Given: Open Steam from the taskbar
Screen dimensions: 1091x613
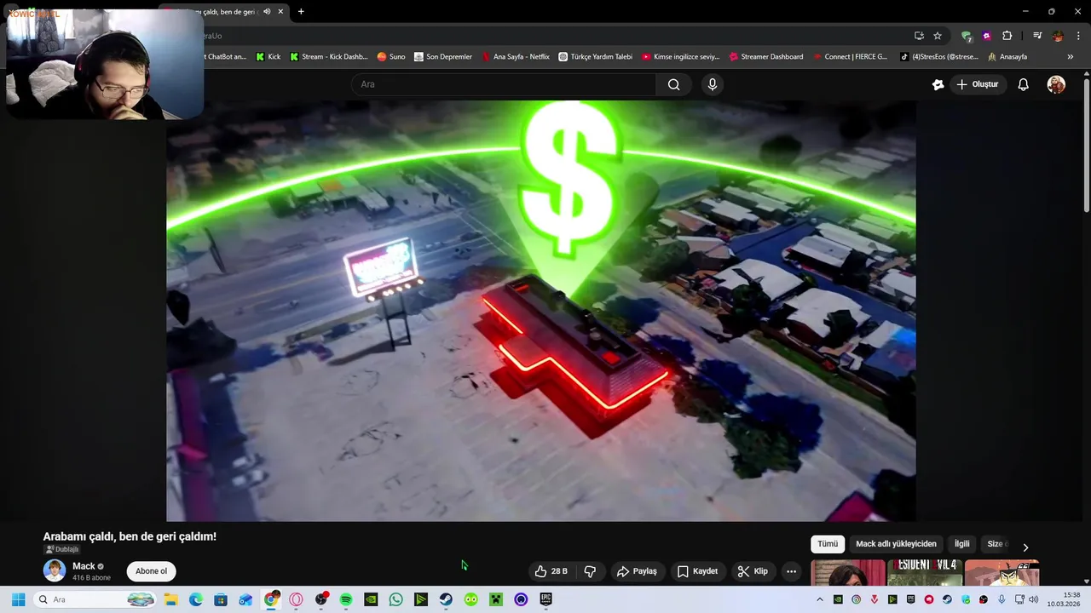Looking at the screenshot, I should [x=446, y=599].
